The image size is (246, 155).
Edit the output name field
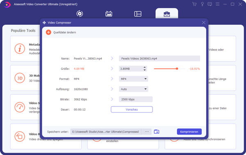coord(159,59)
